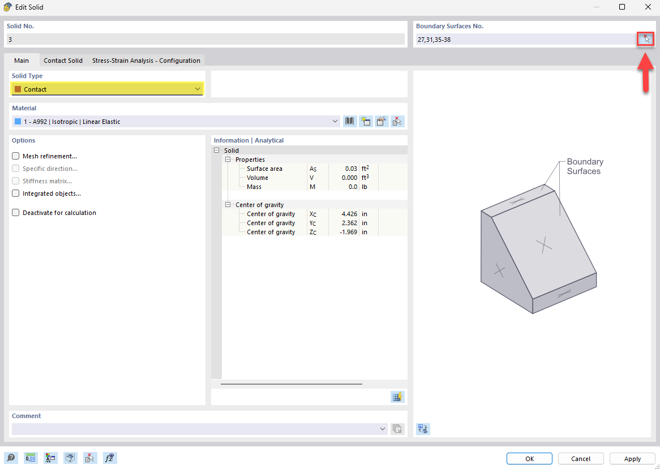Screen dimensions: 660x469
Task: Switch to the Contact Solid tab
Action: click(63, 60)
